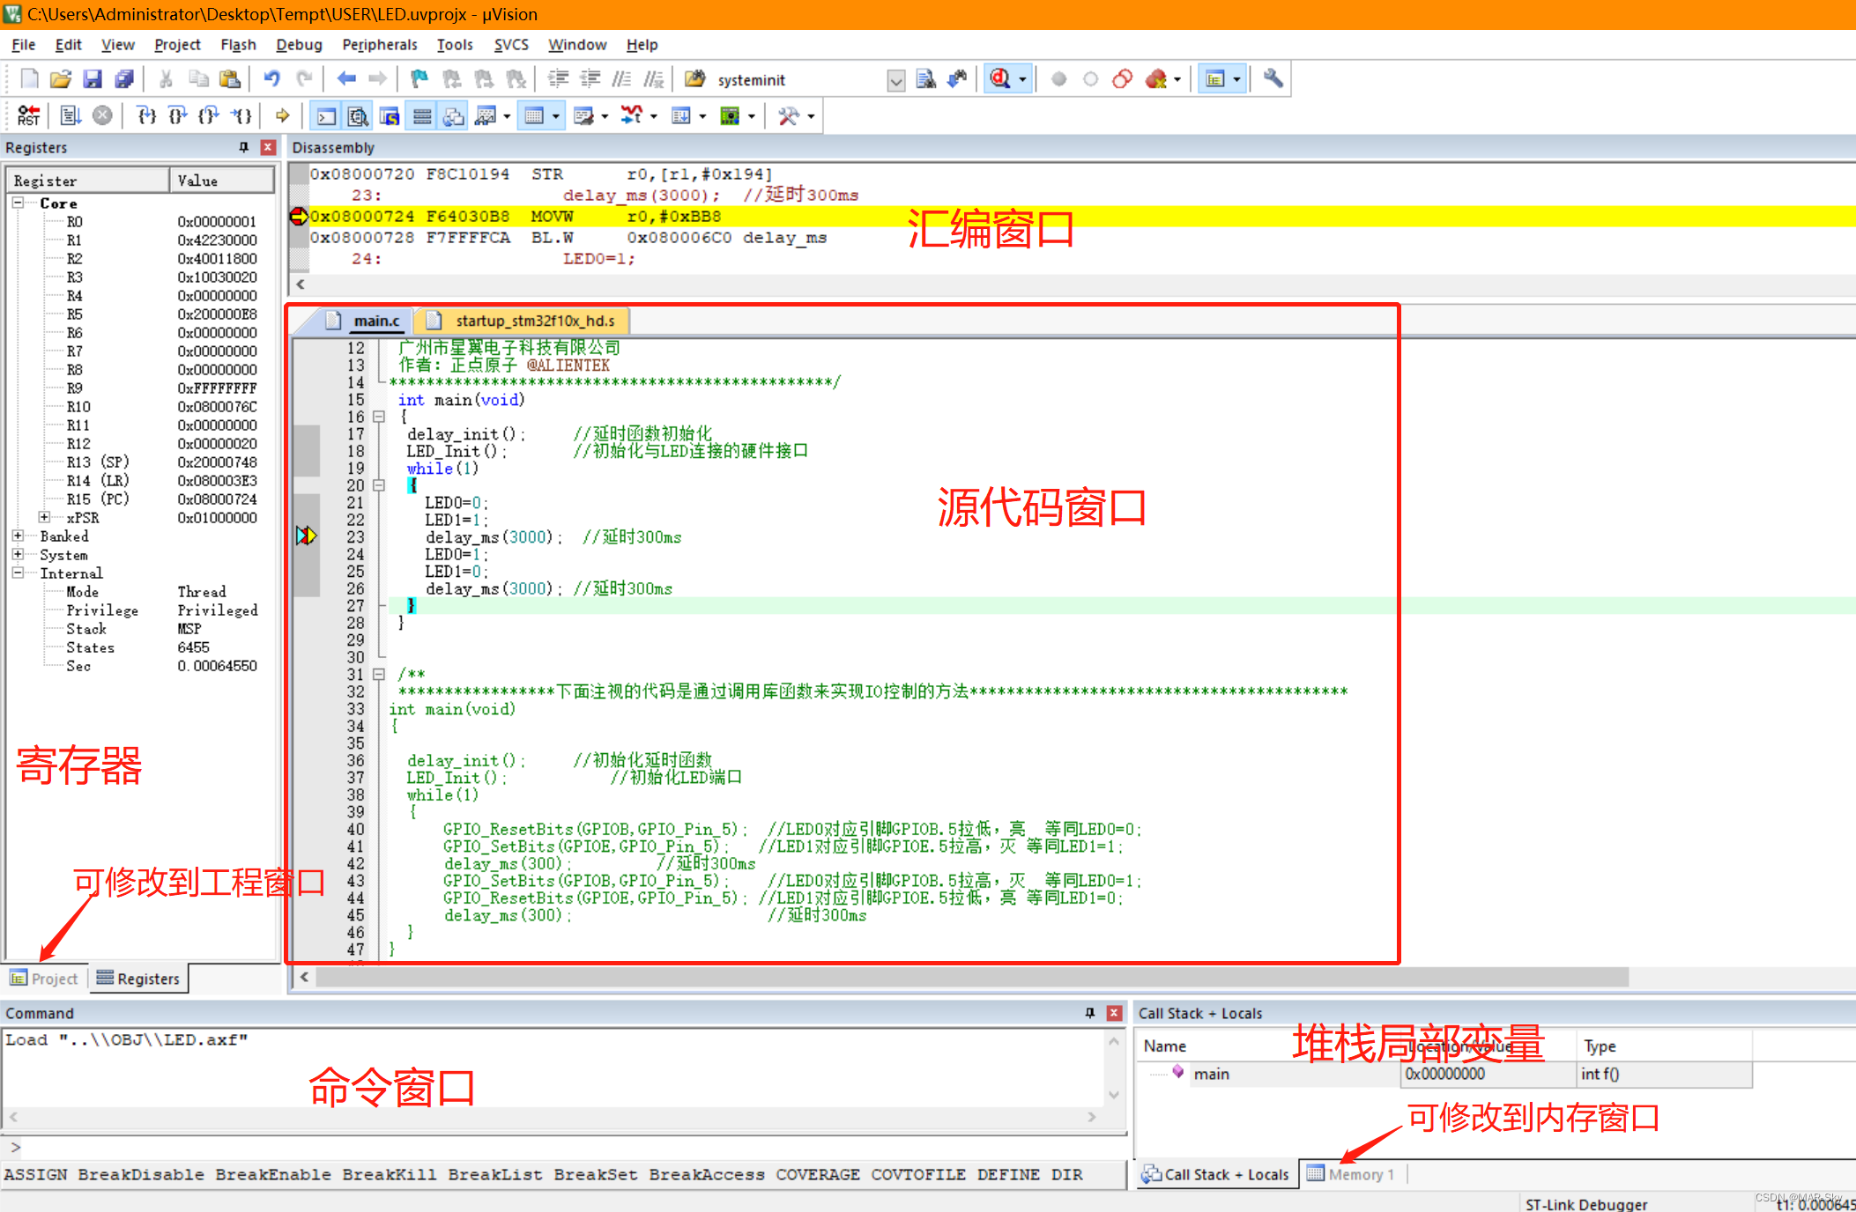The height and width of the screenshot is (1212, 1856).
Task: Open Configuration with wrench icon
Action: (1273, 79)
